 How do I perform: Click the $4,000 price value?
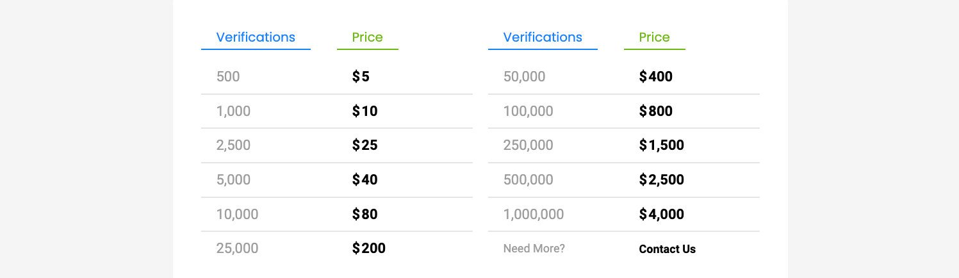point(661,214)
